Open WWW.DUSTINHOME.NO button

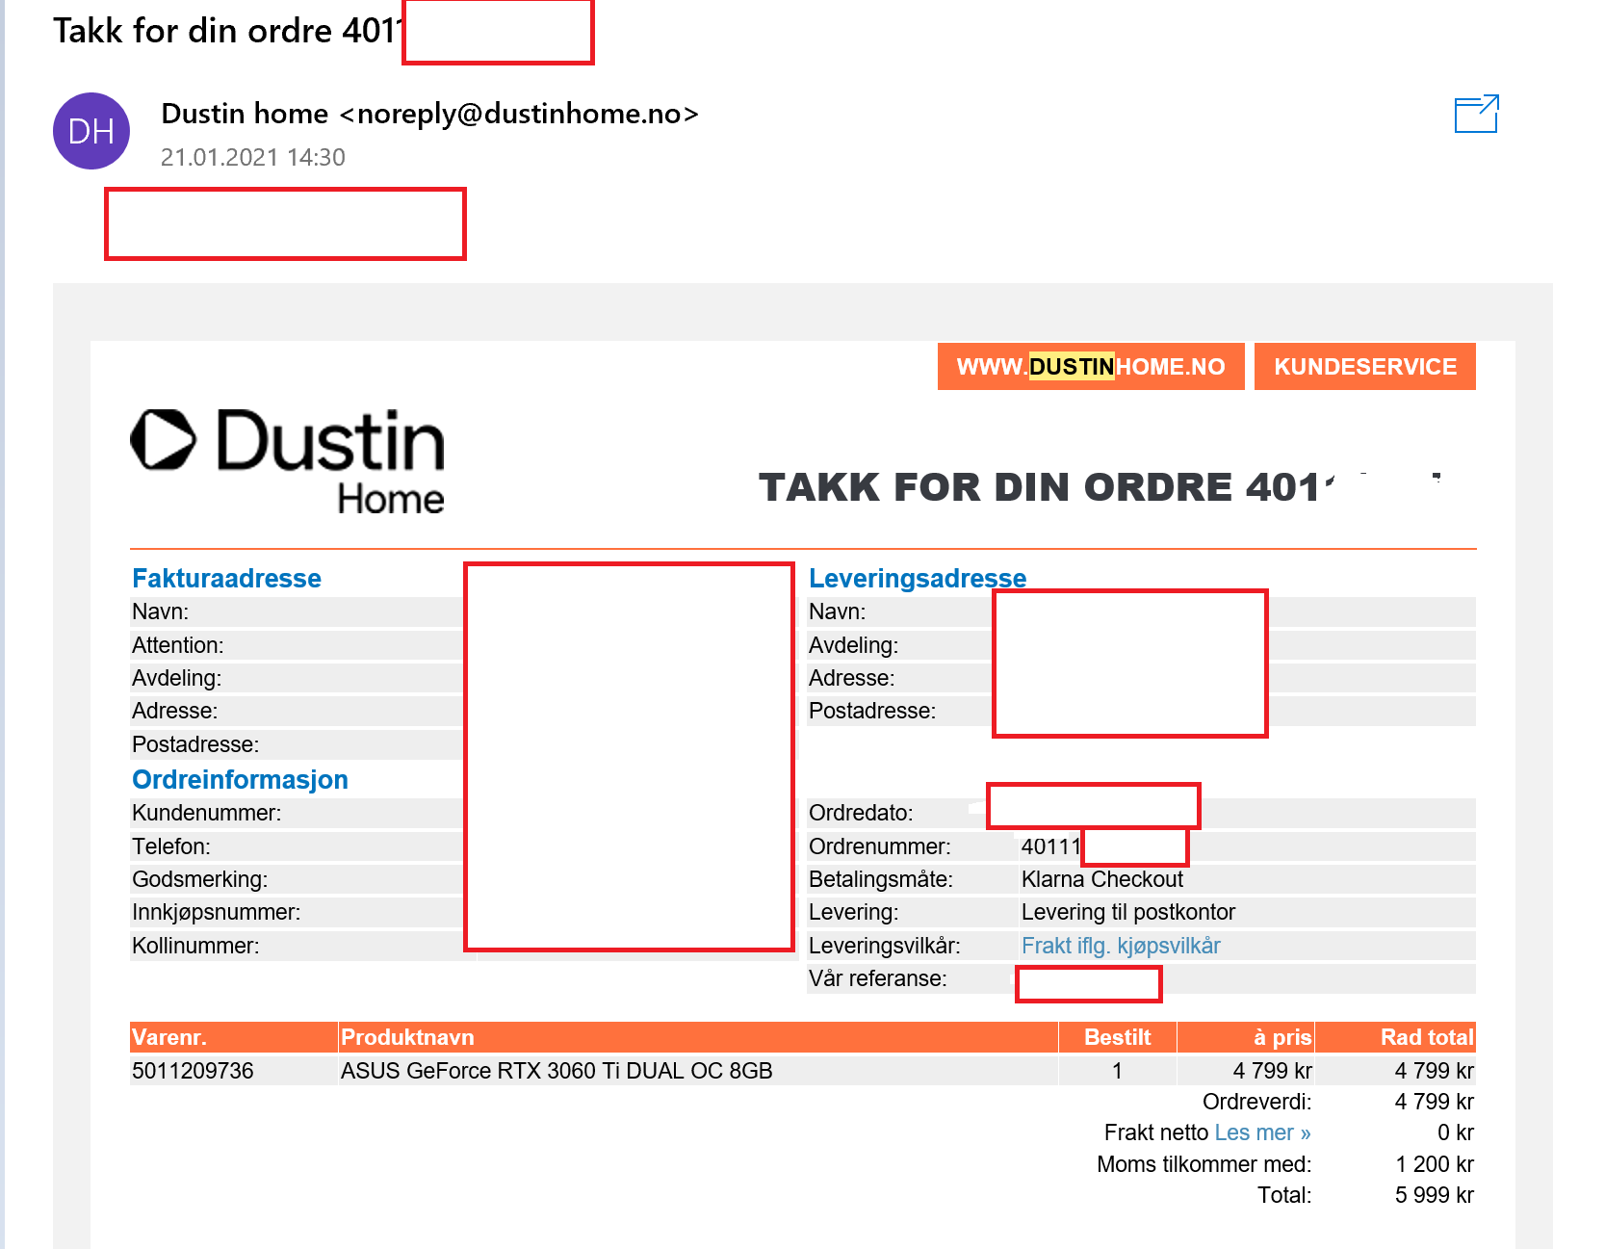pyautogui.click(x=1091, y=367)
